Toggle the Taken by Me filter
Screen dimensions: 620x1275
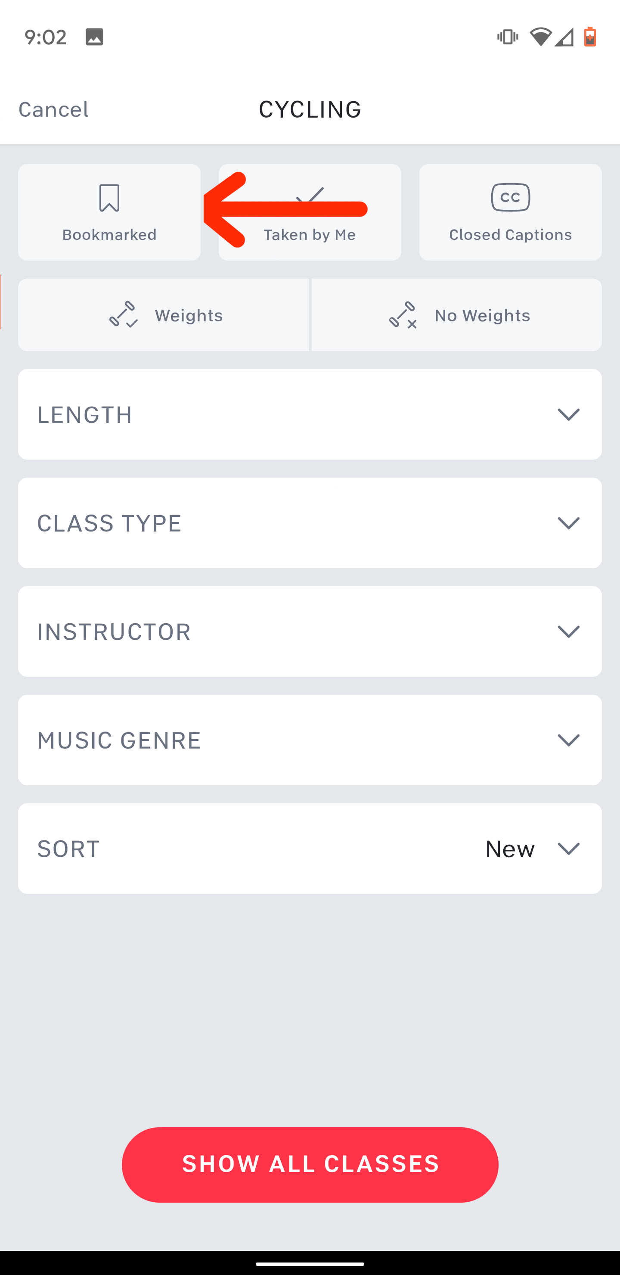click(310, 235)
